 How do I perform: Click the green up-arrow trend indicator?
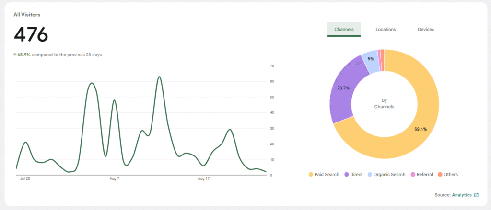[x=15, y=55]
